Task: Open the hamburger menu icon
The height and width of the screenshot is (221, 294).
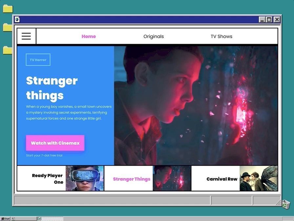Action: (26, 36)
